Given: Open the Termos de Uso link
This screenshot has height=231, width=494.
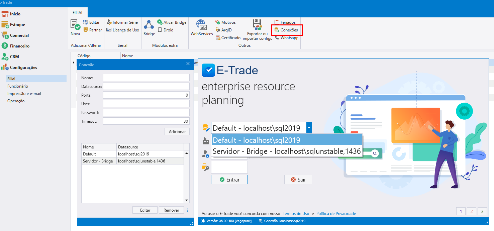Looking at the screenshot, I should [296, 214].
